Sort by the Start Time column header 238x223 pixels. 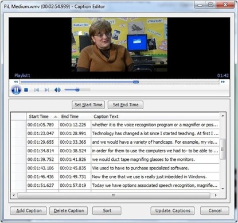(42, 117)
